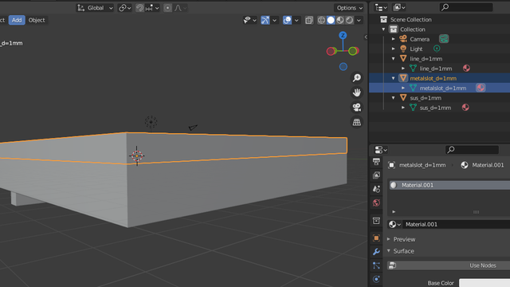Open the Object menu
The image size is (510, 287).
[x=37, y=20]
